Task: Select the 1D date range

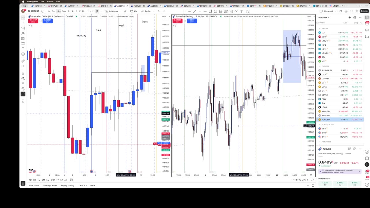Action: [x=30, y=180]
